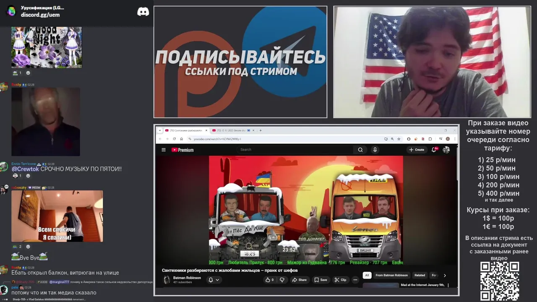Open the browser tab search dropdown arrow
Screen dimensions: 537x302
tap(159, 130)
